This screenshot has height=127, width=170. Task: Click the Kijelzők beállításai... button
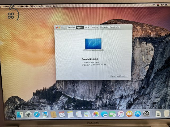coord(118,76)
